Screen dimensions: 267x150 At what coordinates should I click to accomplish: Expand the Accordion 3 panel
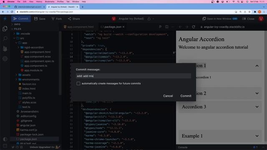coord(220,107)
